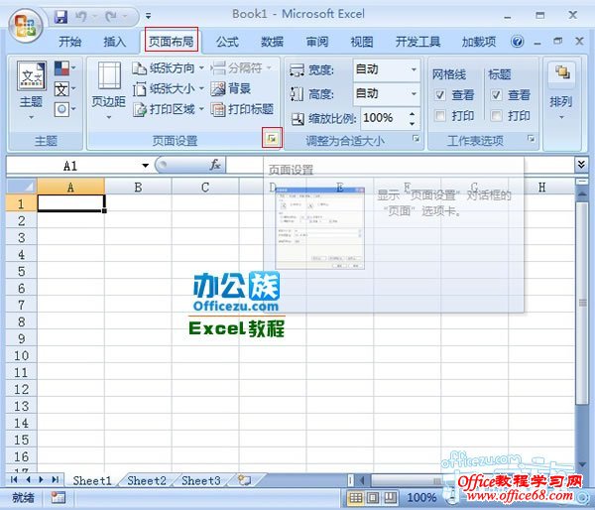595x510 pixels.
Task: Toggle 标题 打印 headings print checkbox
Action: [496, 115]
